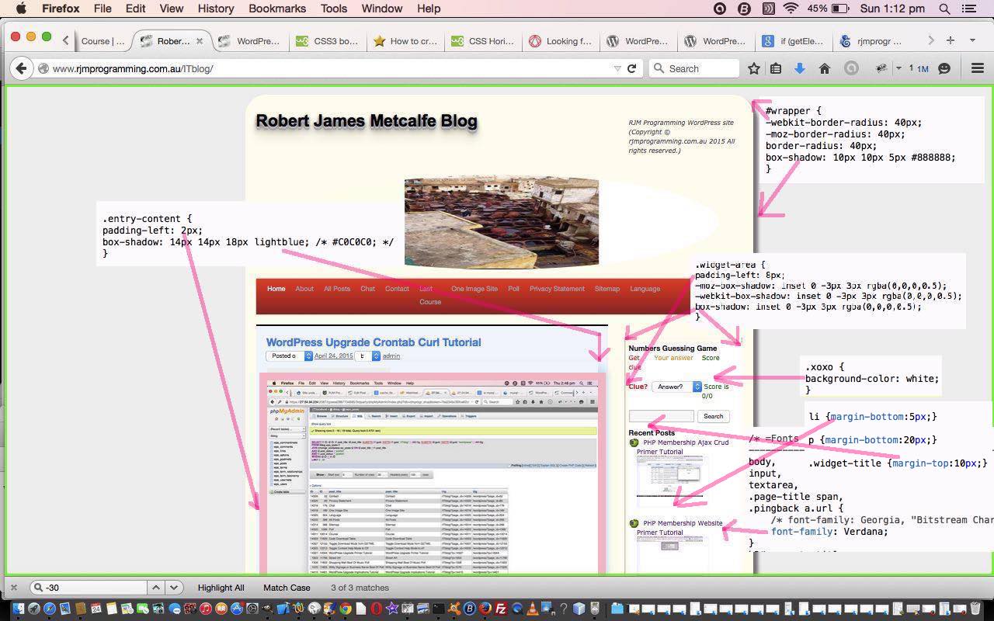Open the 'Answer?' dropdown in guessing game
The height and width of the screenshot is (621, 994).
click(676, 386)
